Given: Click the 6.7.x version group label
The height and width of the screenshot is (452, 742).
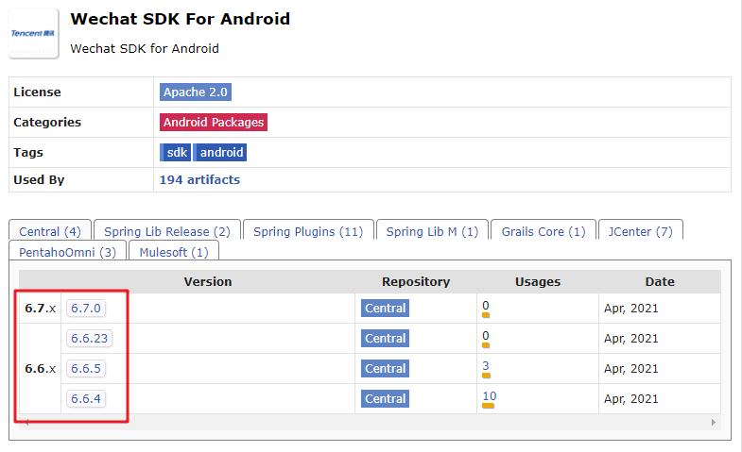Looking at the screenshot, I should coord(41,309).
